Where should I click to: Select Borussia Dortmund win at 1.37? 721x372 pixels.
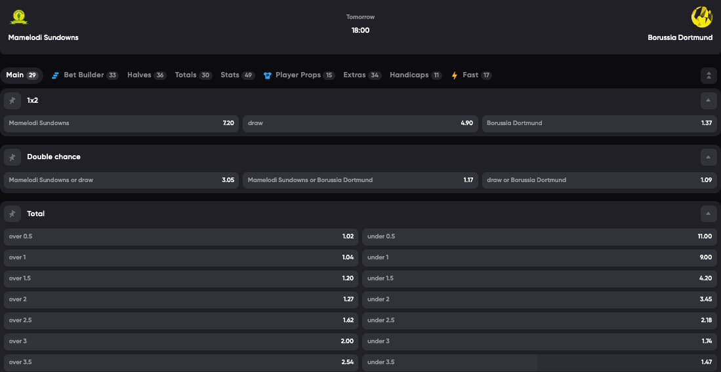coord(600,124)
